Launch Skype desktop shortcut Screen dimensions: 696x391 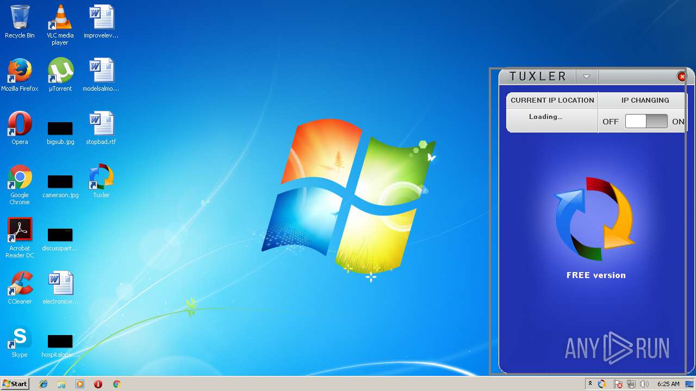point(20,341)
